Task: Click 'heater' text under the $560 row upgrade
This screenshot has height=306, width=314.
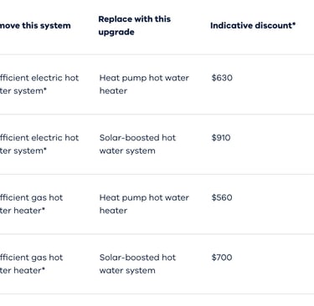Action: 113,211
